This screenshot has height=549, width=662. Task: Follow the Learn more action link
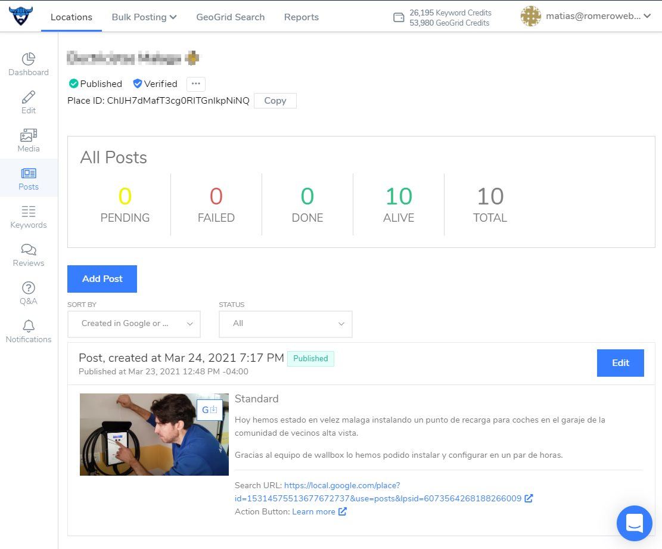tap(313, 511)
